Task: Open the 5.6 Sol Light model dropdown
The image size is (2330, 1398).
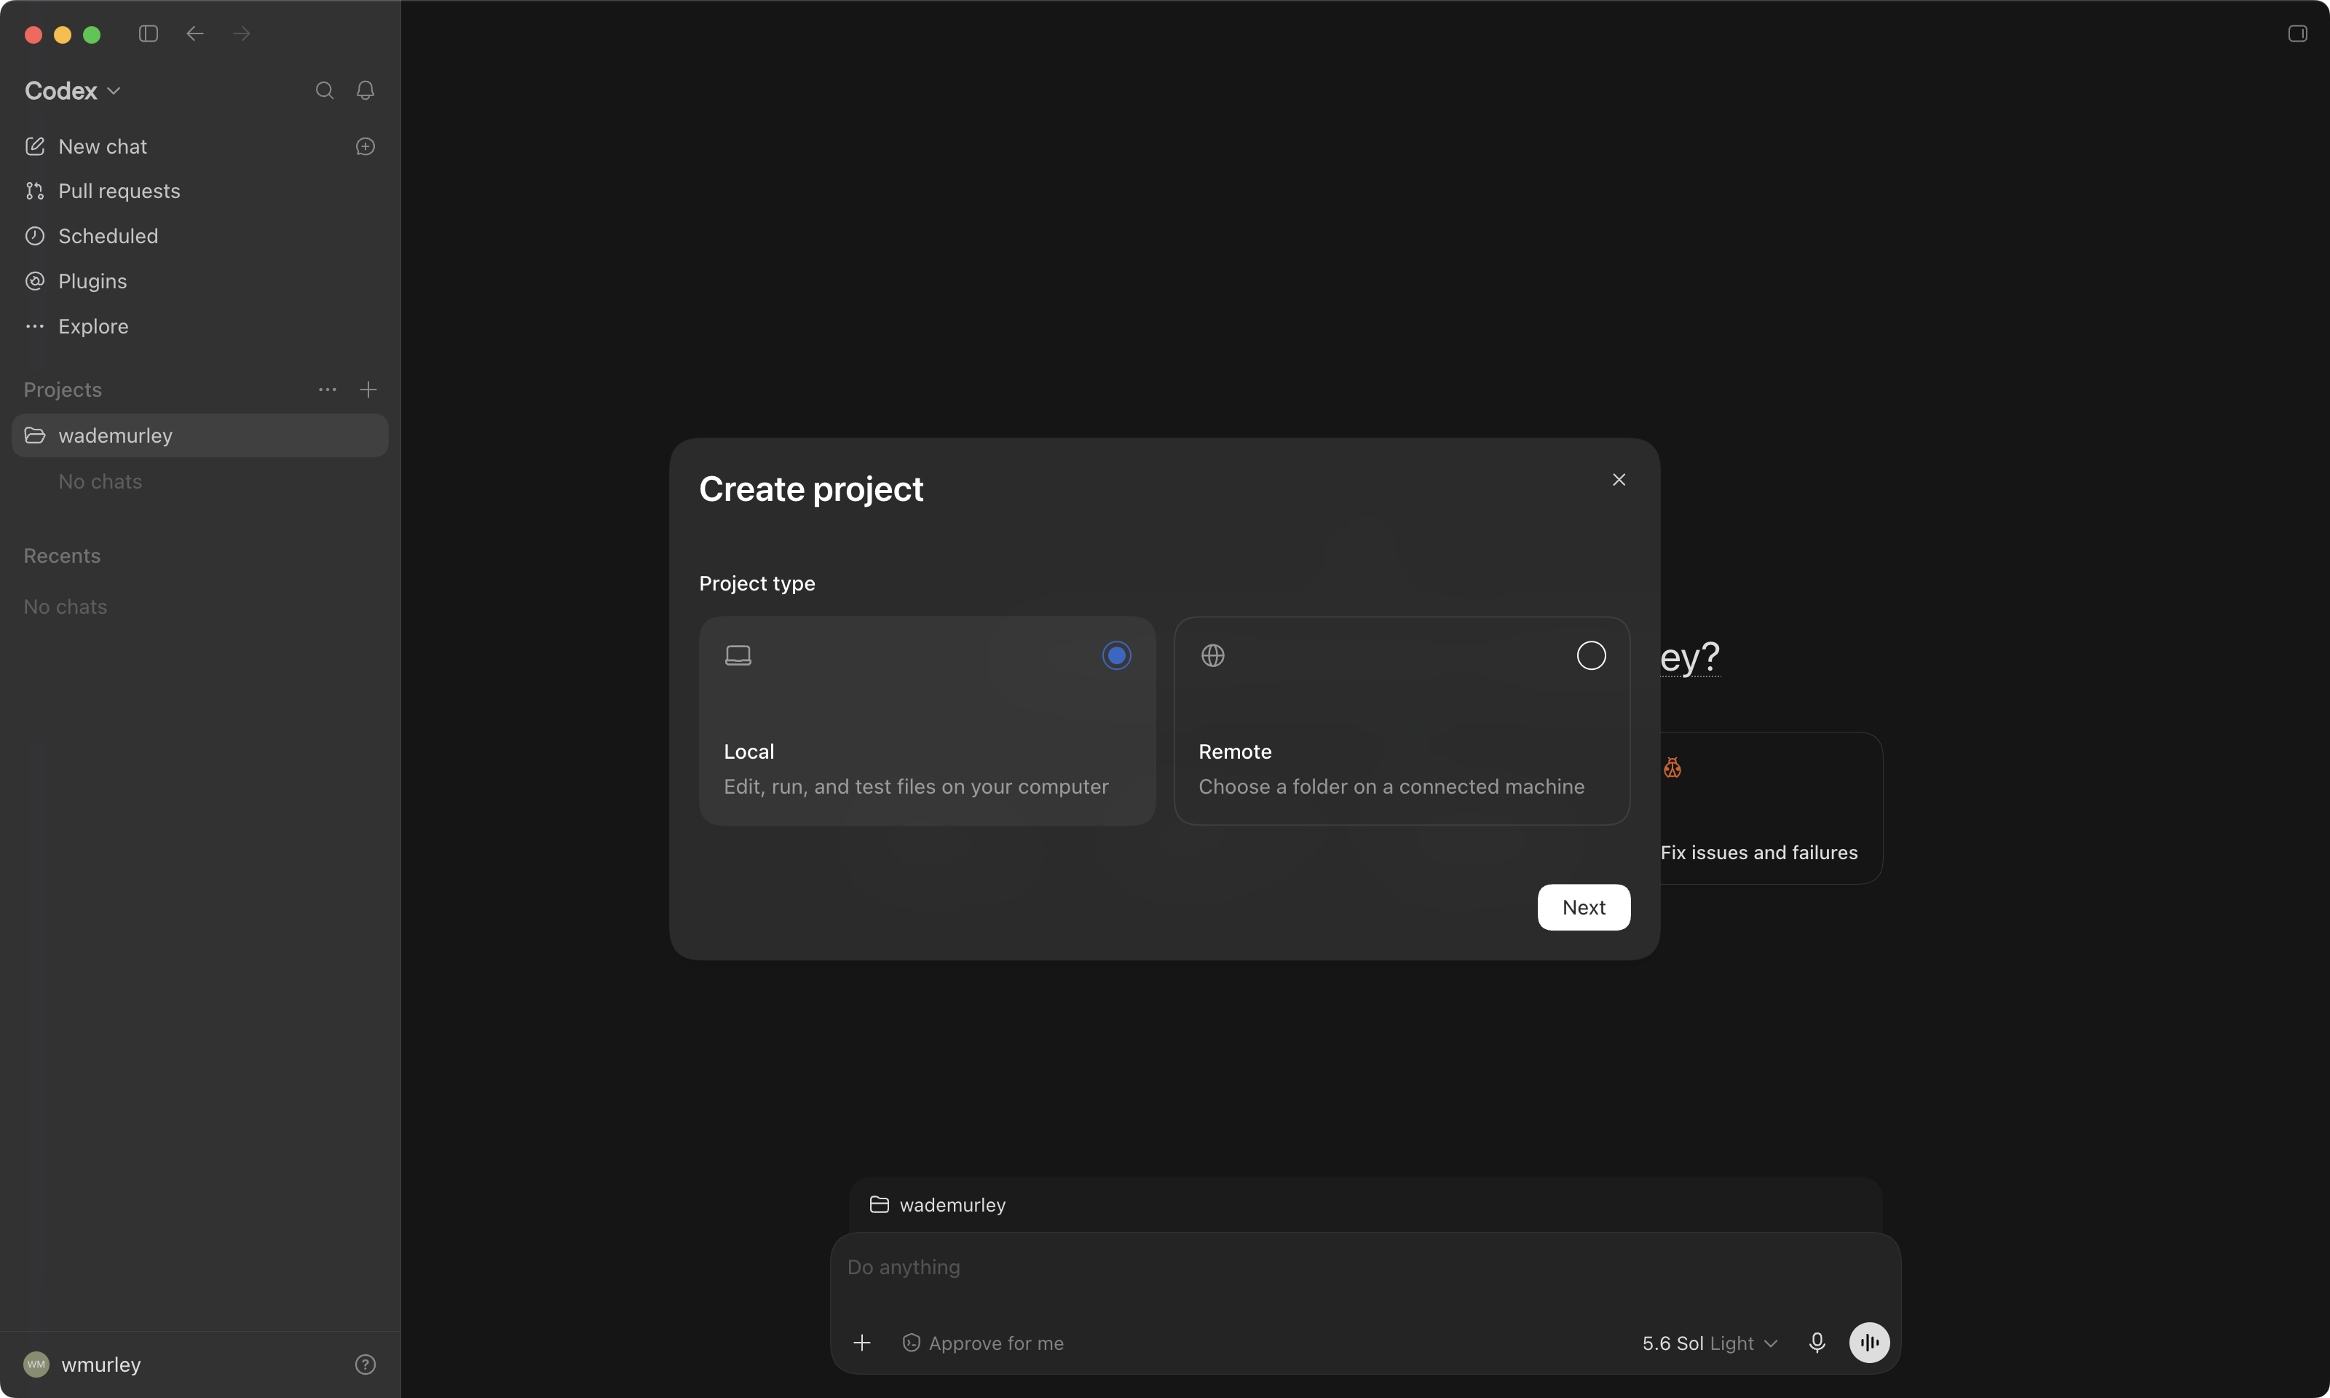Action: pos(1710,1343)
